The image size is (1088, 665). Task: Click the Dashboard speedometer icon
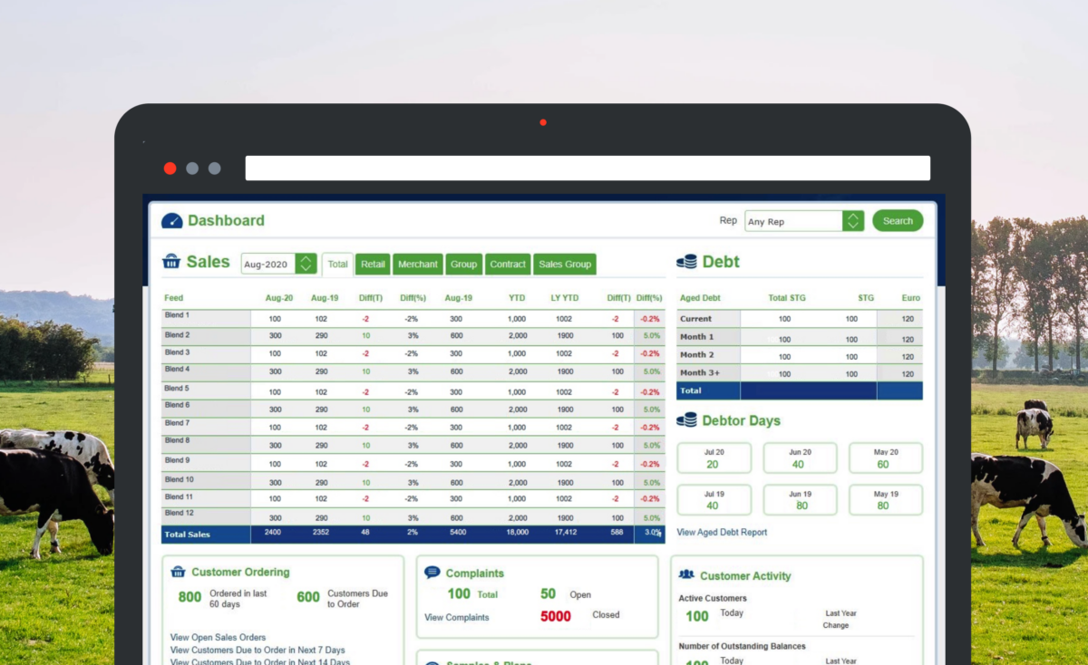point(172,220)
